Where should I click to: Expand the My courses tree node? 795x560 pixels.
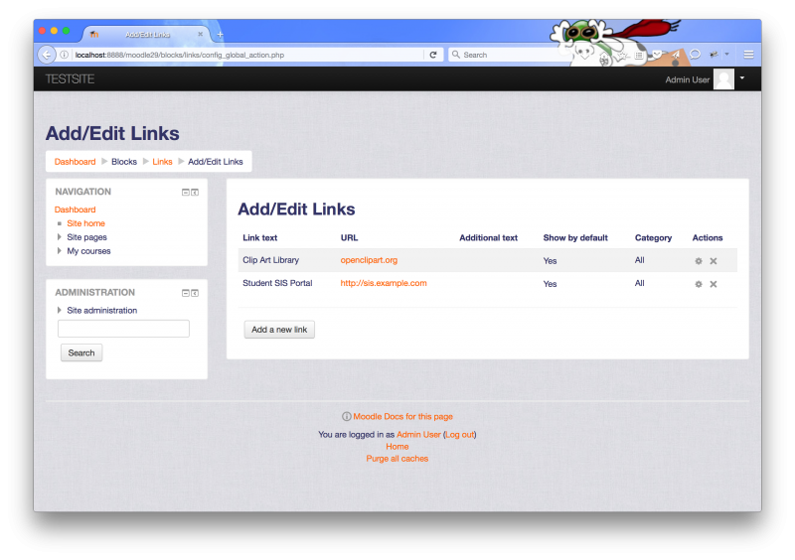(x=60, y=251)
